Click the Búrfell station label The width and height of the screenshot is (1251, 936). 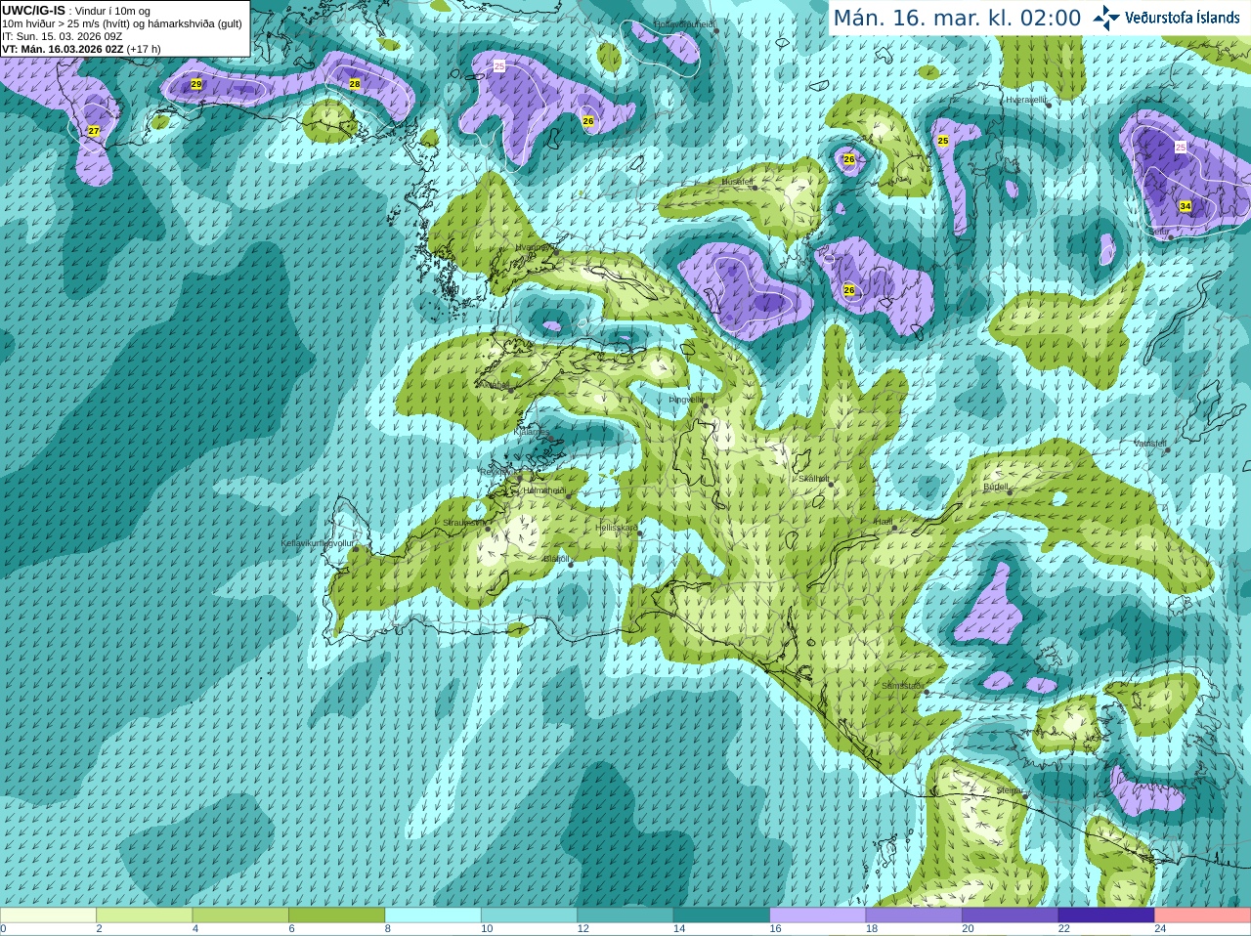(995, 486)
